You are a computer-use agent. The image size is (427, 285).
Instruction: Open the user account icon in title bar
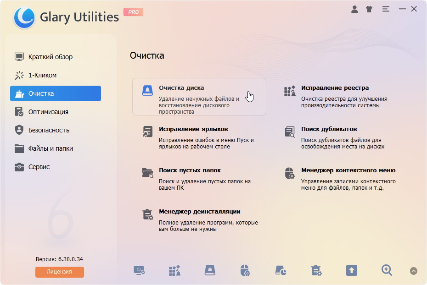354,9
